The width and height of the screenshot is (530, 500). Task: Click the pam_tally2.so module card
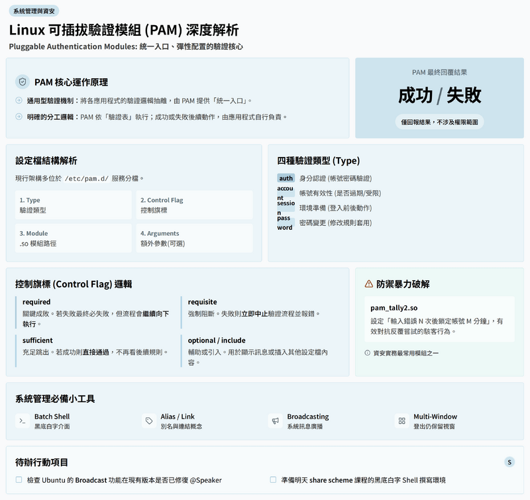tap(439, 319)
